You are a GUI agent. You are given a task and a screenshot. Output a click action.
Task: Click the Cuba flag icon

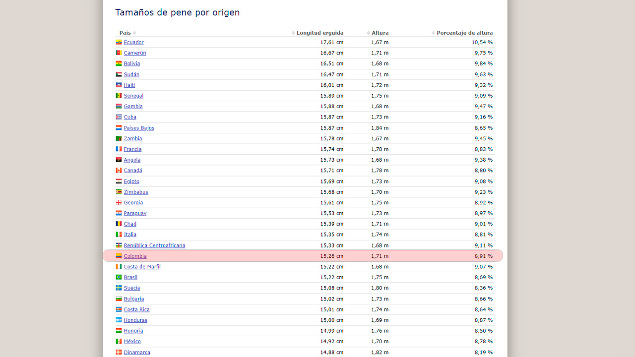point(119,117)
